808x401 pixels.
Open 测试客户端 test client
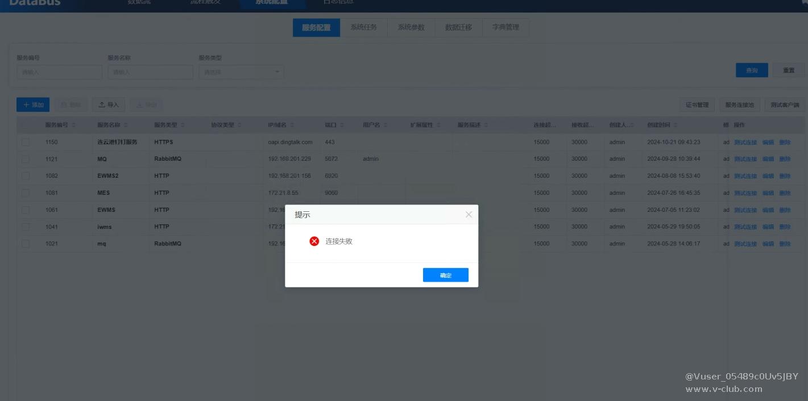(x=785, y=105)
